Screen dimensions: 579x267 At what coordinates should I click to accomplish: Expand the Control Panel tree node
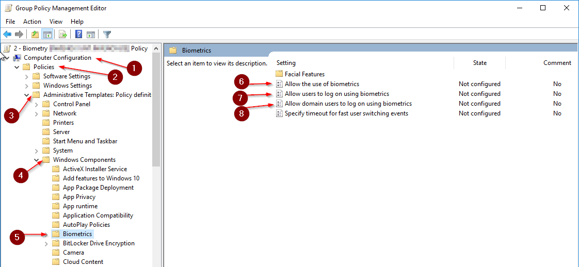pyautogui.click(x=37, y=104)
